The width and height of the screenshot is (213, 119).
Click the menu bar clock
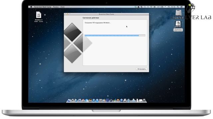click(171, 7)
